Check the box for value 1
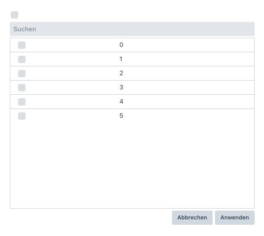The width and height of the screenshot is (264, 236). pyautogui.click(x=22, y=59)
